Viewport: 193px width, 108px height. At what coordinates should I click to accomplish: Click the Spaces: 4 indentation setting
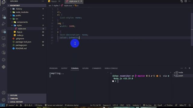click(x=106, y=105)
